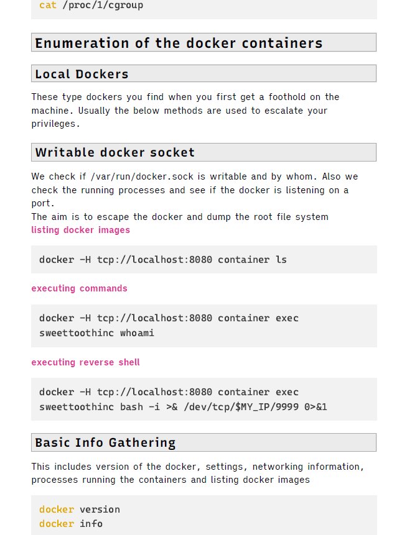Click the 'cat /proc/1/cgroup' code line

[91, 5]
